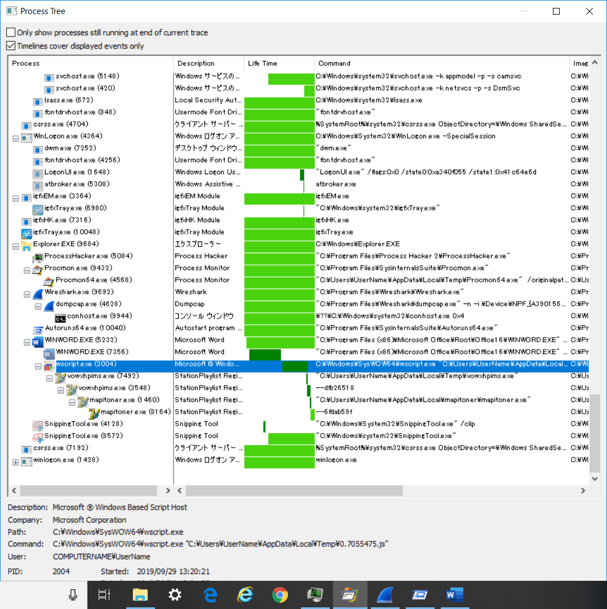This screenshot has height=609, width=607.
Task: Click Process Tree window title icon
Action: pos(11,11)
